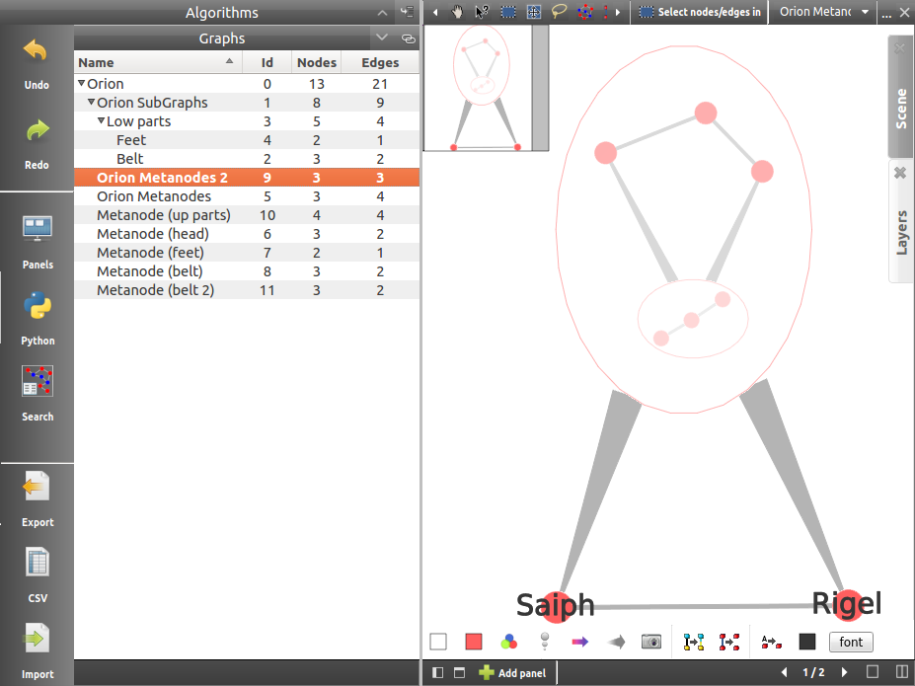Click the red node color swatch
Viewport: 915px width, 686px height.
pos(474,642)
